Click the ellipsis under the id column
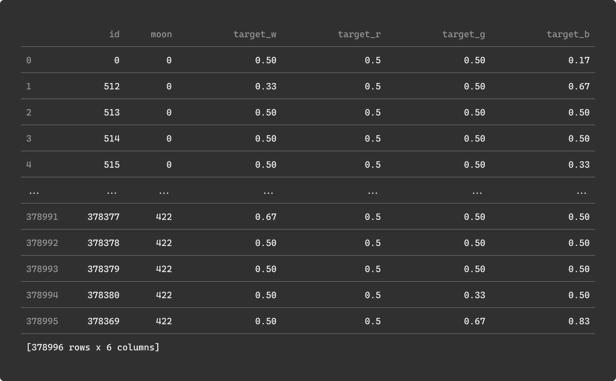This screenshot has width=616, height=381. [112, 192]
